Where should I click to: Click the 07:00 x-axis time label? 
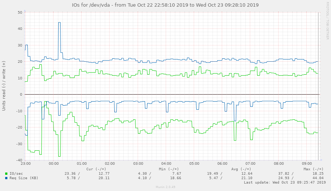point(251,164)
